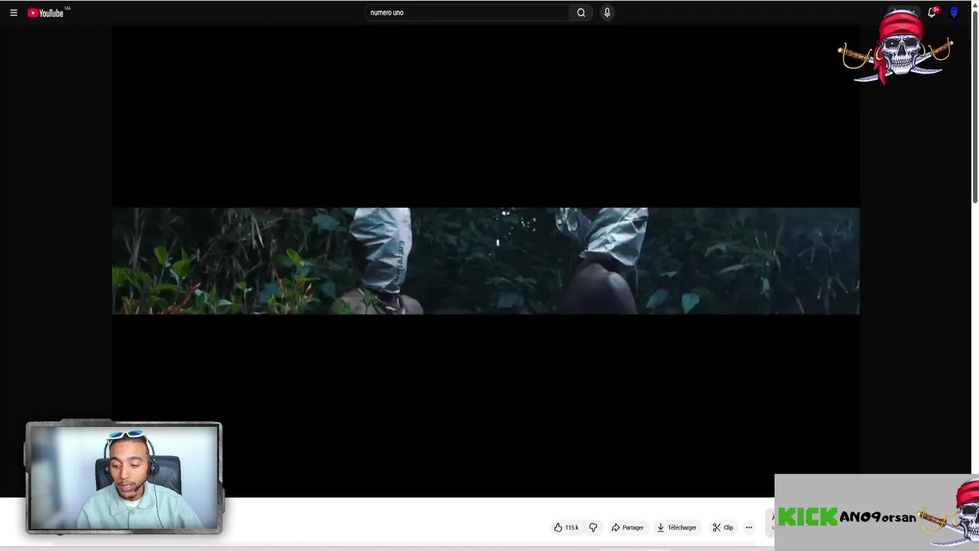Click the magnifier search button
Screen dimensions: 979x551
point(581,12)
